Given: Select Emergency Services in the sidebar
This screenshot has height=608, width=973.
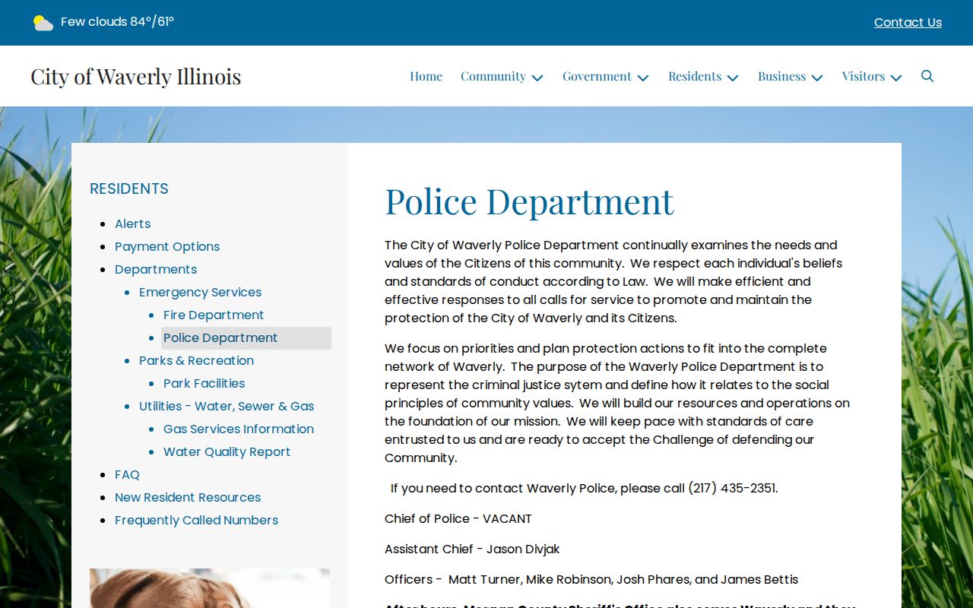Looking at the screenshot, I should click(x=200, y=292).
